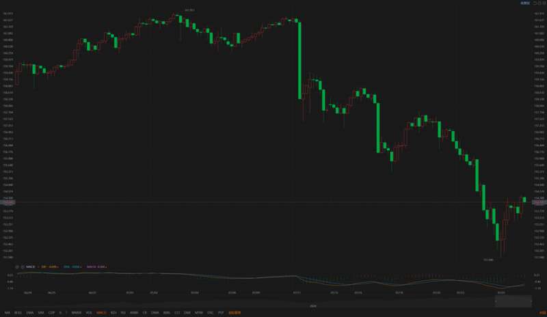Expand the DIF value arrow
Screen dimensions: 547x317
57,267
